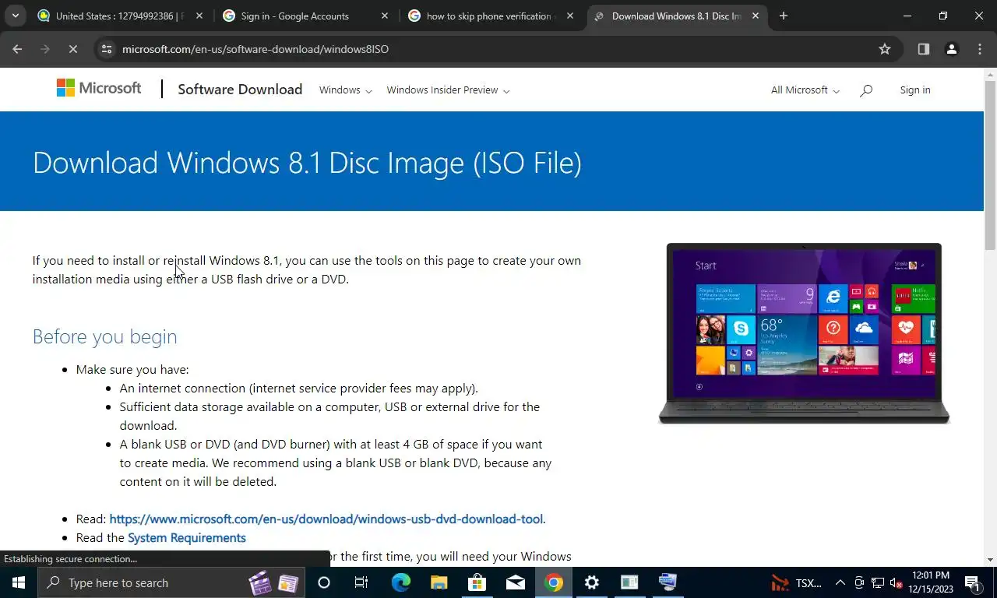Close the Download Windows 8.1 tab

coord(755,16)
